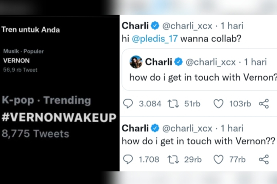Share the "wanna collab?" tweet
The height and width of the screenshot is (184, 277).
[x=264, y=104]
